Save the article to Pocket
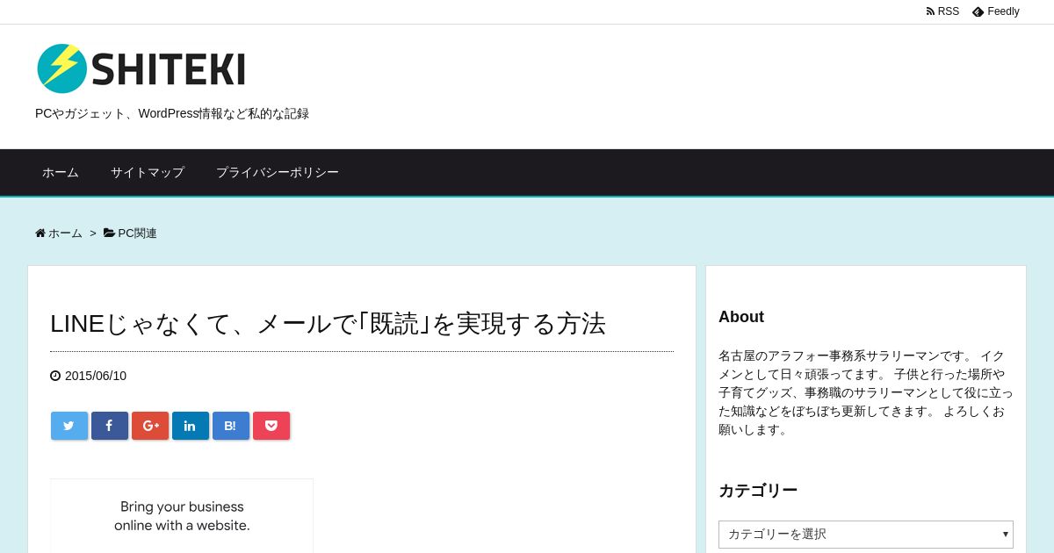 click(x=271, y=426)
